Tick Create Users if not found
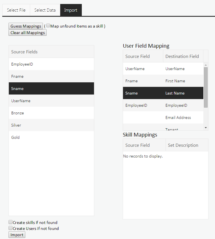The image size is (215, 239). point(11,228)
